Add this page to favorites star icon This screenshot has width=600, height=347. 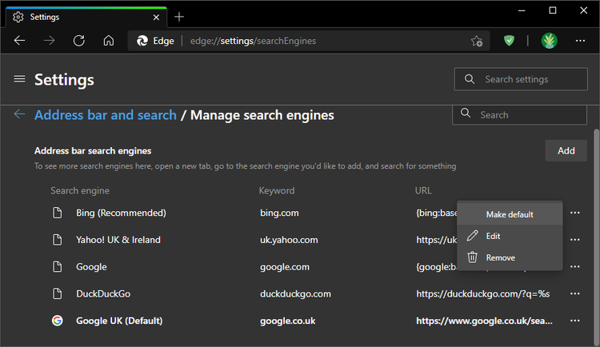(477, 41)
